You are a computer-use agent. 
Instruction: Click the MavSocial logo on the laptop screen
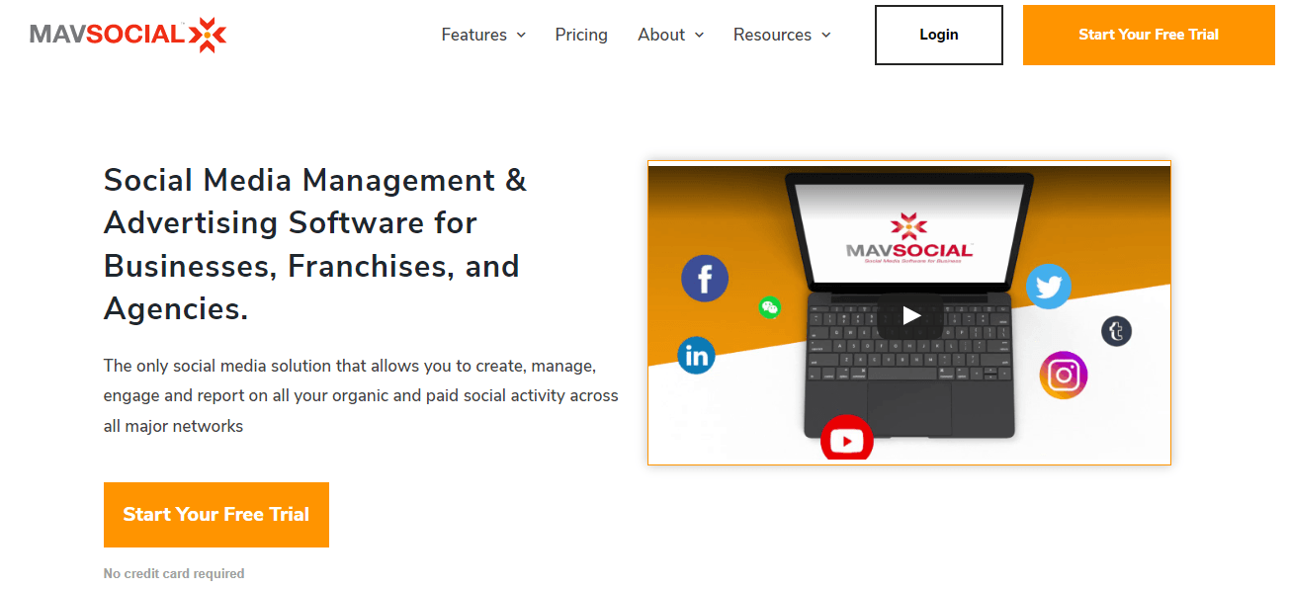pos(909,236)
